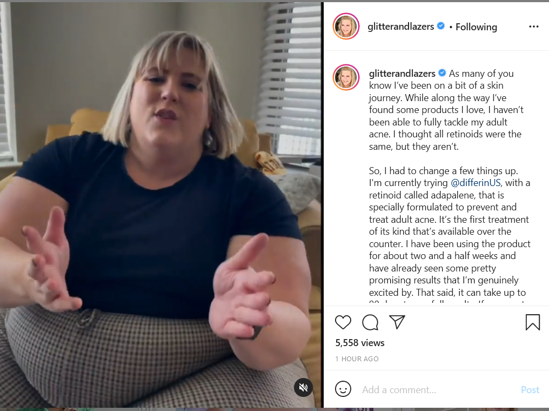Open glitterandlazers username in caption

point(402,73)
